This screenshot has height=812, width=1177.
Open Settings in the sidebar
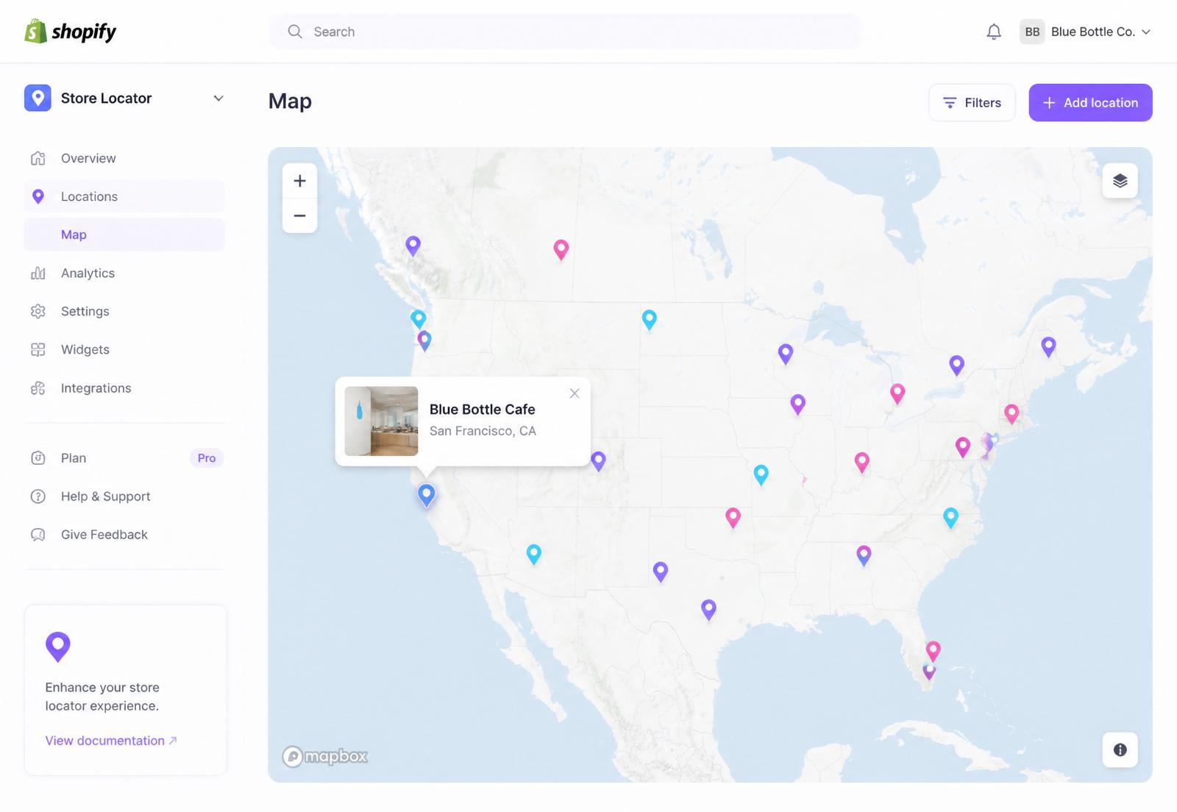[124, 311]
